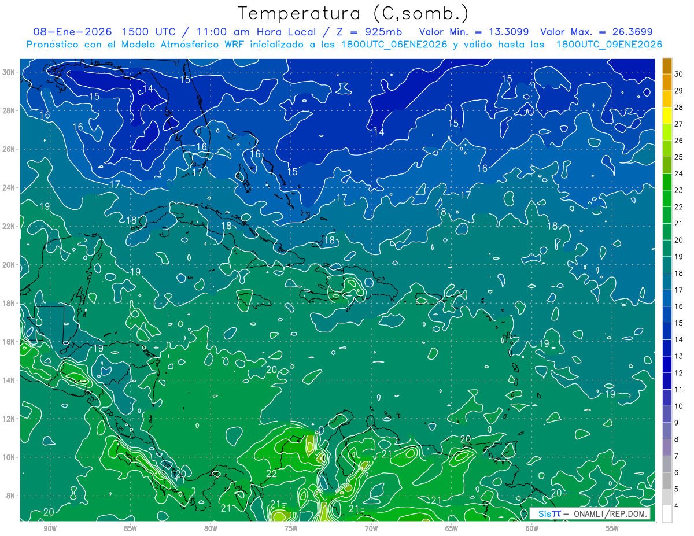Image resolution: width=694 pixels, height=536 pixels.
Task: Click the 16N latitude axis label
Action: (x=10, y=342)
